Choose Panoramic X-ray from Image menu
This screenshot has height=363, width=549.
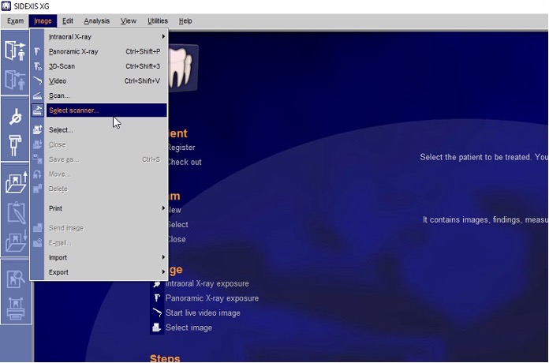point(106,51)
